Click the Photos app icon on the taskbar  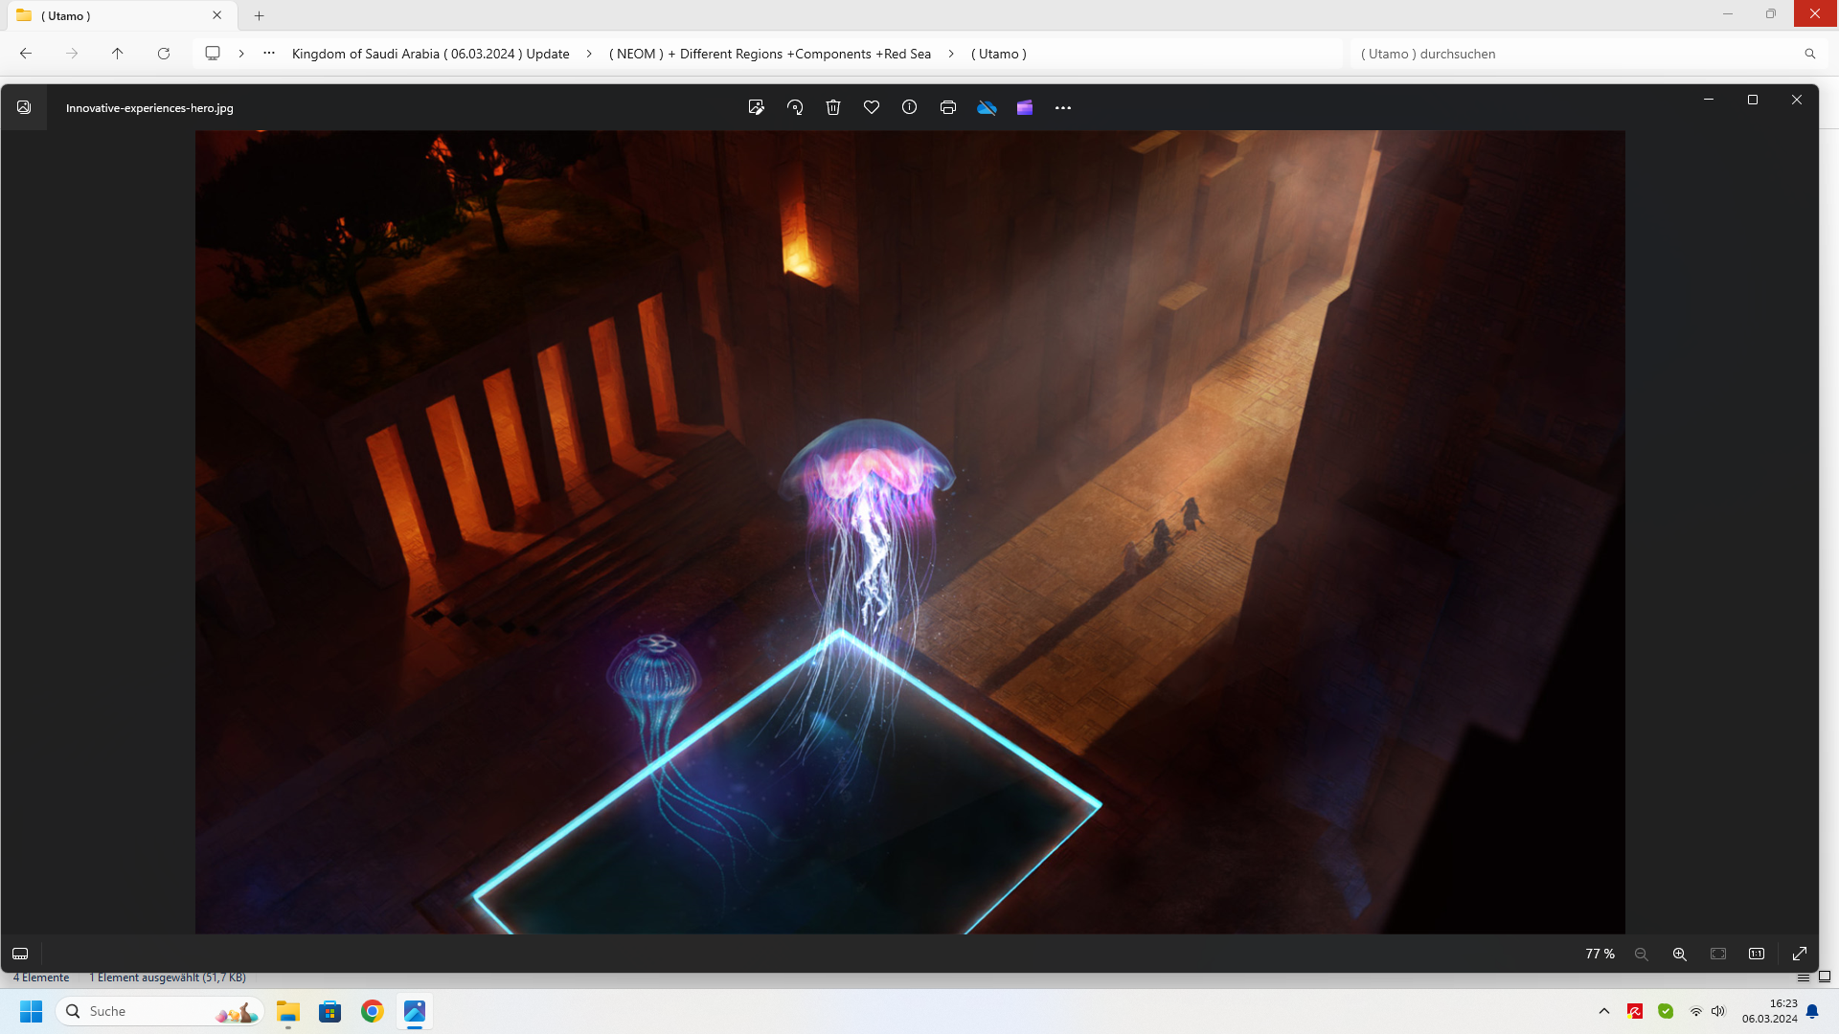(x=415, y=1011)
